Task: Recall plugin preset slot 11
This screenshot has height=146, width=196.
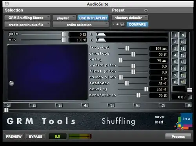Action: coord(182,48)
